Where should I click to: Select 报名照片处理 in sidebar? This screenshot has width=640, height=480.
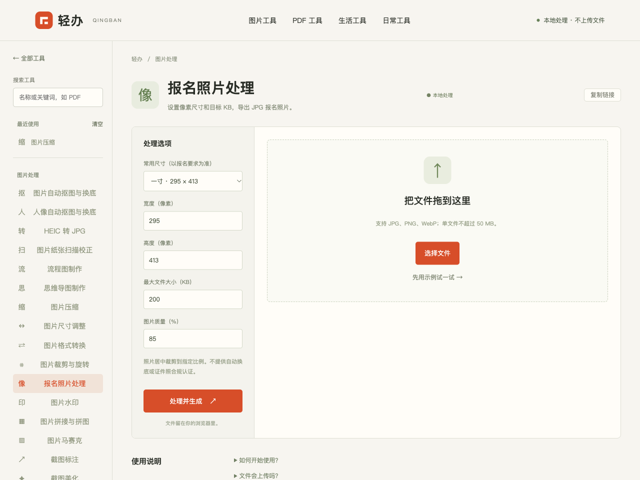58,383
